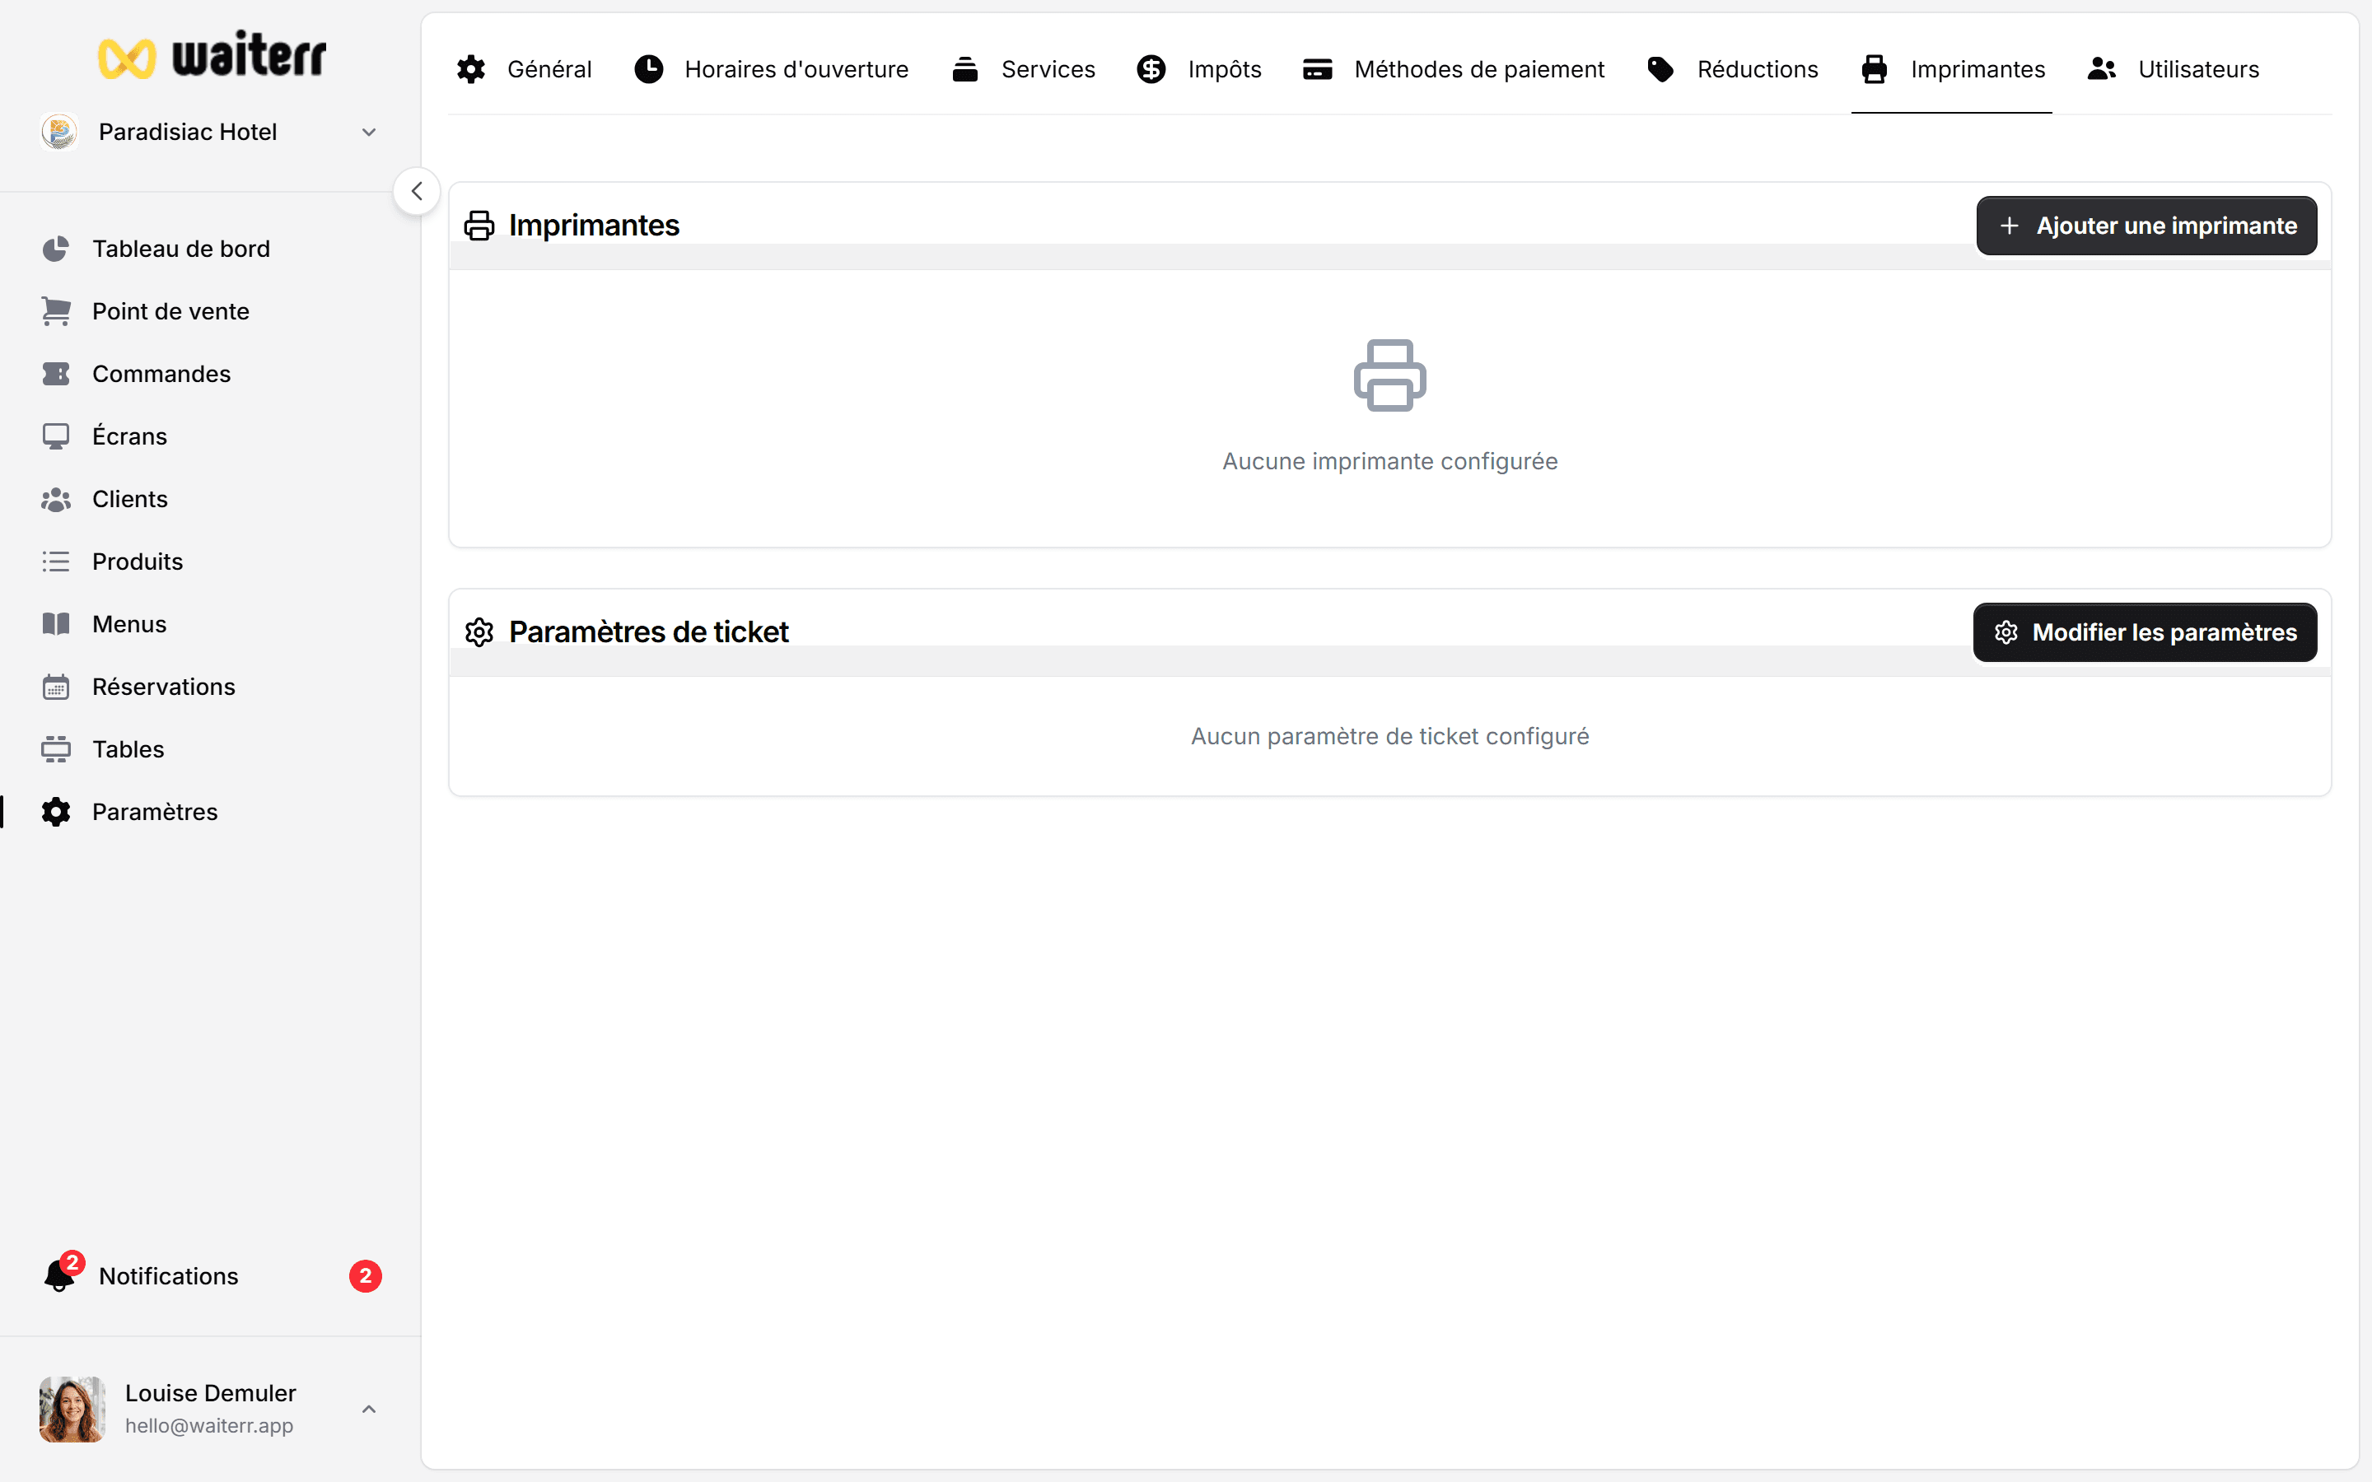Click the Horaires clock icon

tap(649, 70)
